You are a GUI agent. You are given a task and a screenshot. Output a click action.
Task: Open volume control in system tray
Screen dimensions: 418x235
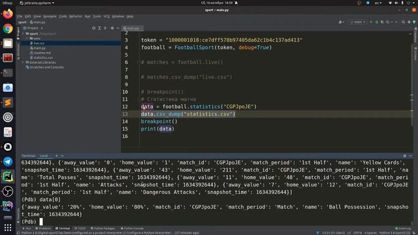(x=396, y=3)
